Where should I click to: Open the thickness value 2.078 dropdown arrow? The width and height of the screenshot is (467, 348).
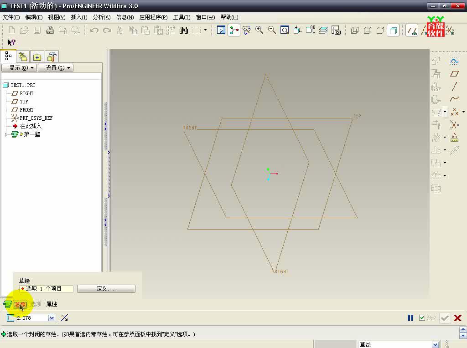pos(52,318)
